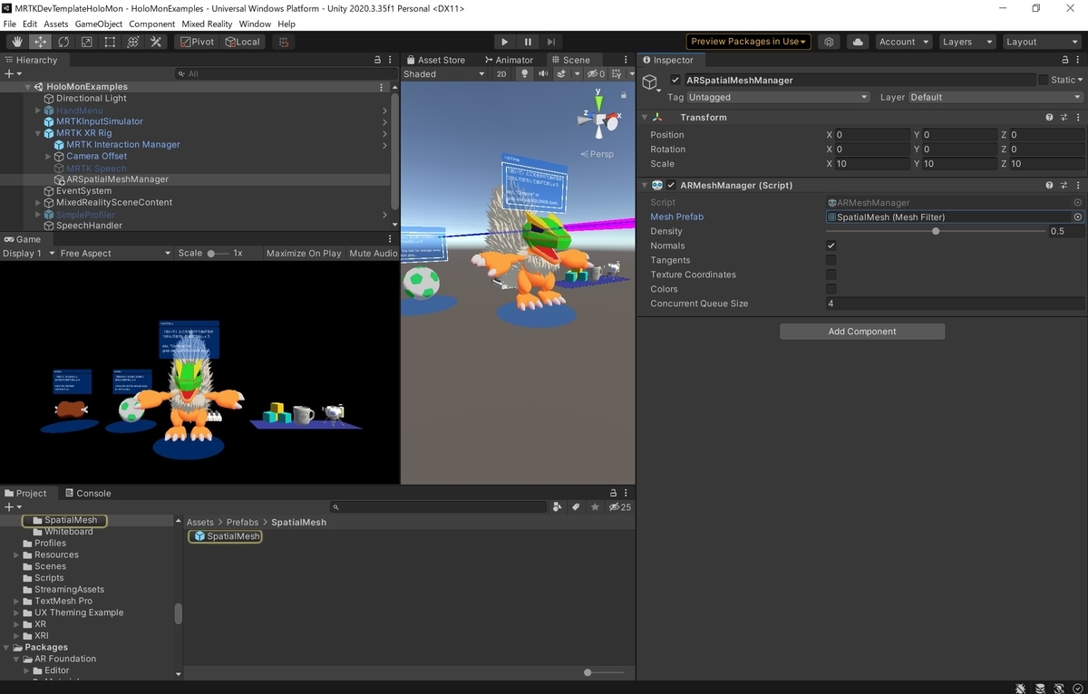The image size is (1088, 694).
Task: Open Collaborate services icon
Action: pyautogui.click(x=829, y=42)
